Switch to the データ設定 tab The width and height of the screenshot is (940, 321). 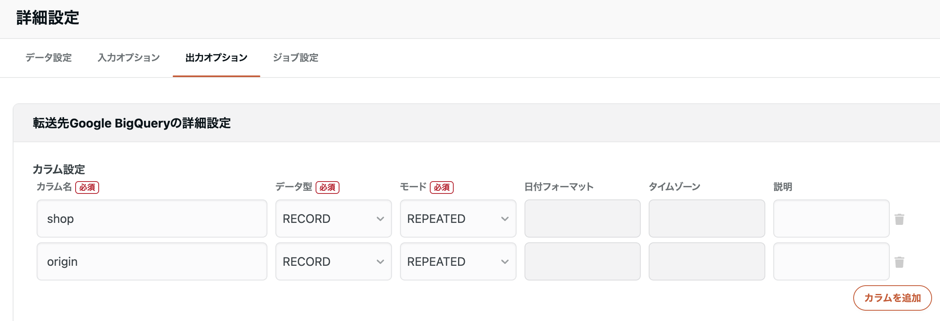pyautogui.click(x=48, y=58)
